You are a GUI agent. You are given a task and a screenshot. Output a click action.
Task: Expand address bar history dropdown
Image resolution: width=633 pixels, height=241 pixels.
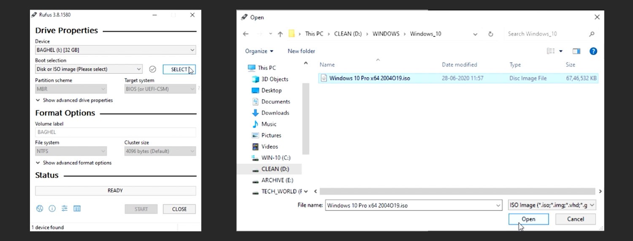[475, 34]
